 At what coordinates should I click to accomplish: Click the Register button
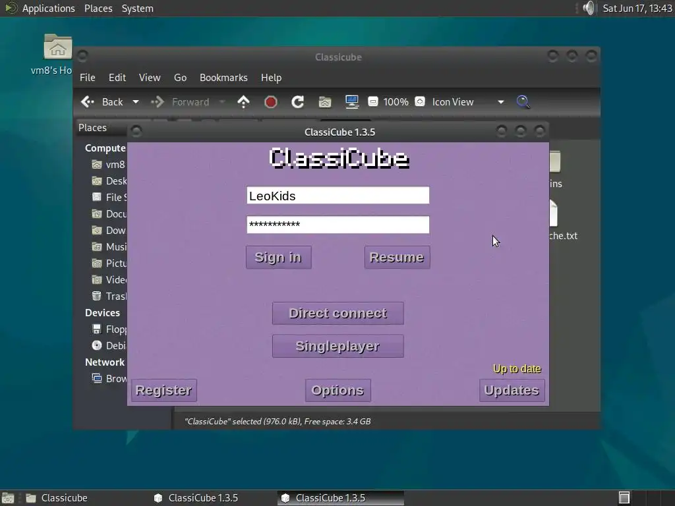(164, 390)
